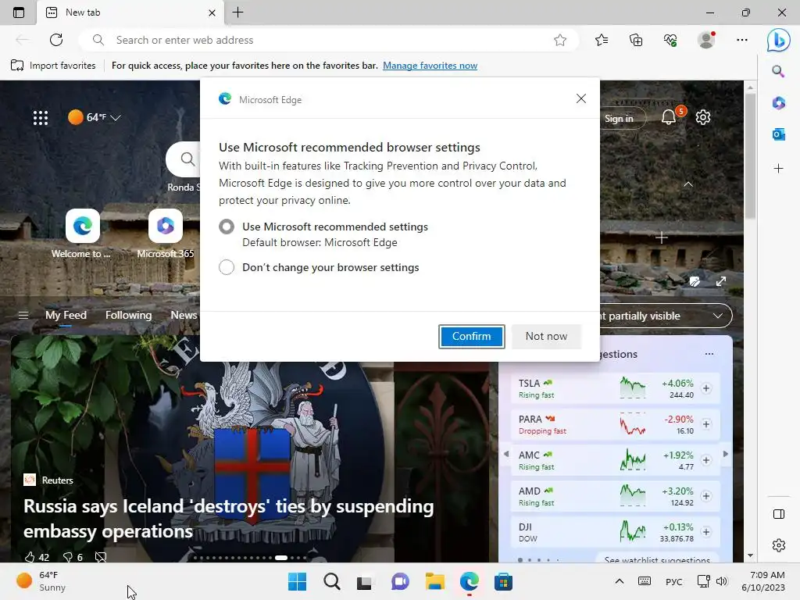Open watchlist suggestions more options
Image resolution: width=800 pixels, height=600 pixels.
coord(709,354)
